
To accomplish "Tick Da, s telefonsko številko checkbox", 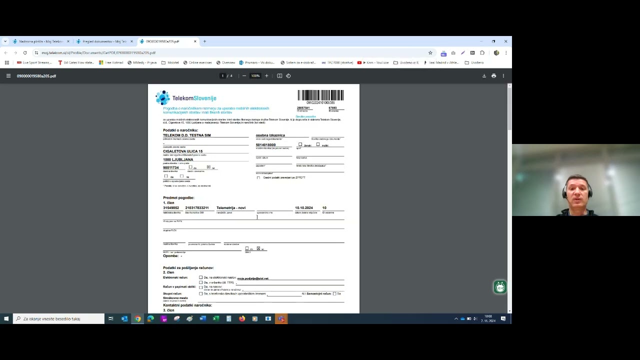I will click(201, 293).
